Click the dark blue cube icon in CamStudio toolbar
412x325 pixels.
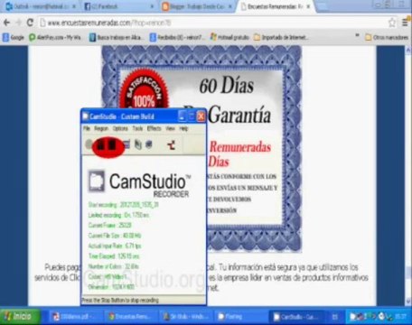(x=149, y=144)
